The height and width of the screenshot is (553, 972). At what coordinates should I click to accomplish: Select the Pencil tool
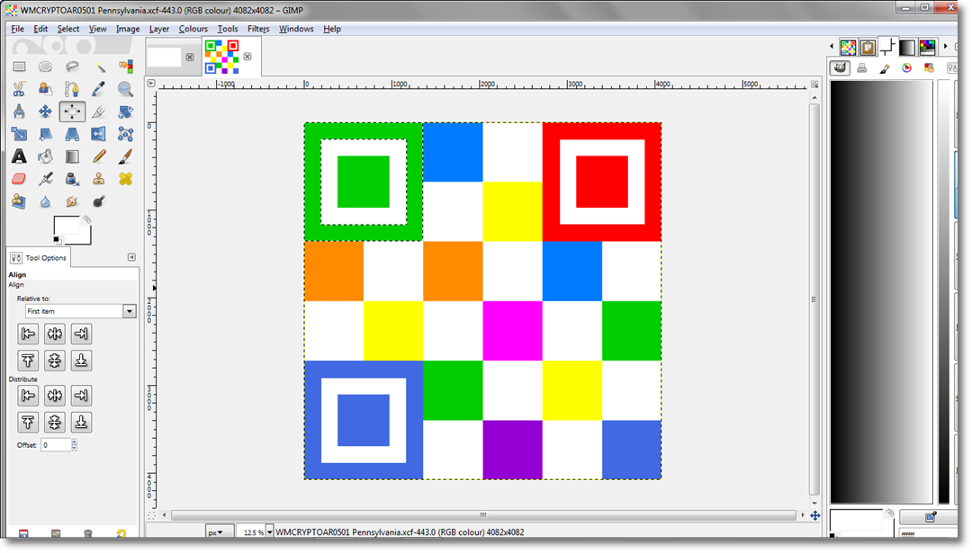[x=99, y=156]
